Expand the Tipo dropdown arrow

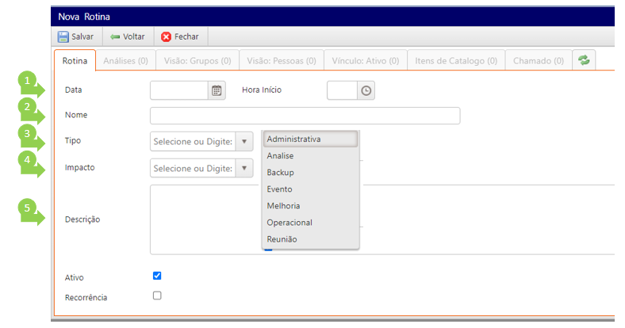pyautogui.click(x=244, y=141)
